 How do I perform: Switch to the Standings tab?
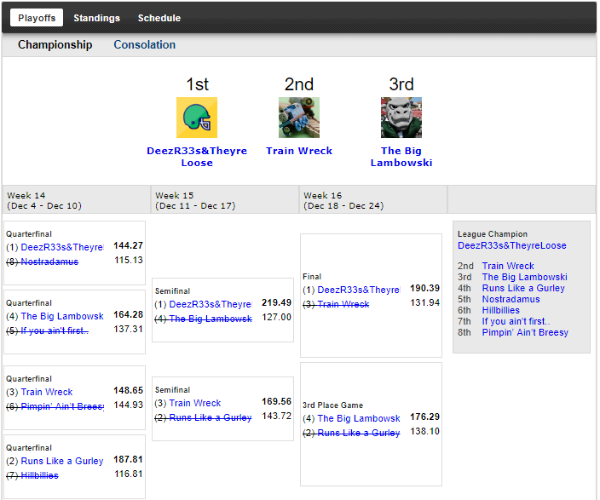(96, 18)
